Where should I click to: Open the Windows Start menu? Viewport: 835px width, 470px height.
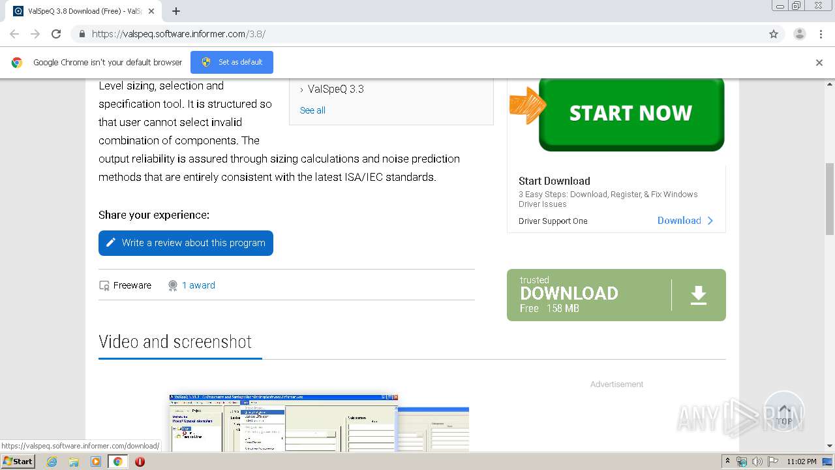[18, 461]
